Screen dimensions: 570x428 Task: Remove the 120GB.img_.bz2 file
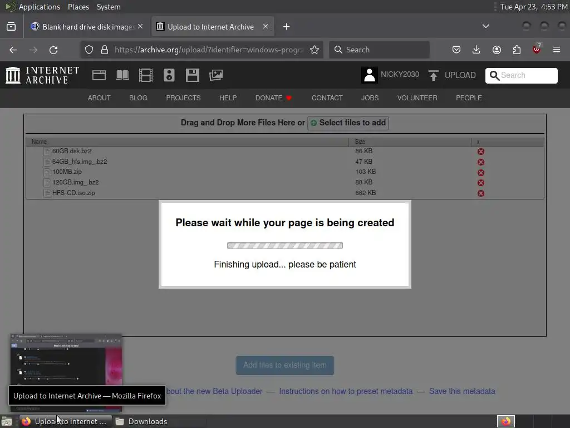point(480,183)
